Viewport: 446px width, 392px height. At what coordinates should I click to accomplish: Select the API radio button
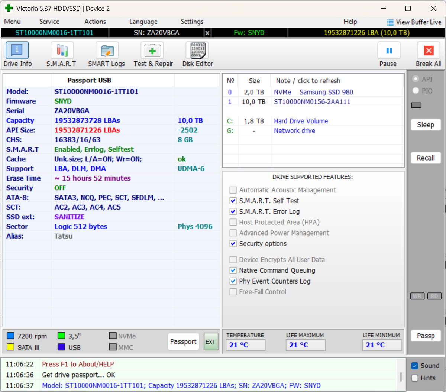coord(416,79)
